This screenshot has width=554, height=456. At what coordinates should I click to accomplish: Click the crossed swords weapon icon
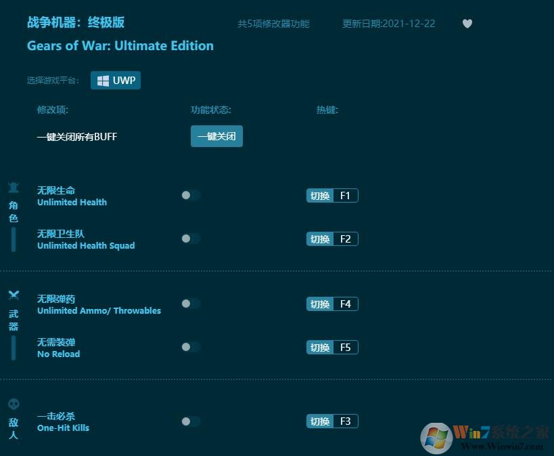[14, 295]
